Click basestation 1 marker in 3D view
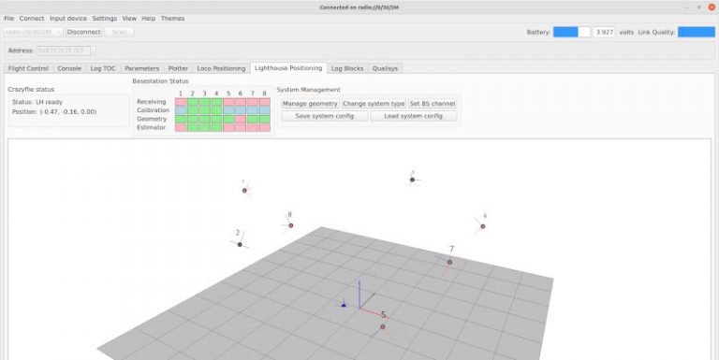The image size is (719, 360). 244,190
